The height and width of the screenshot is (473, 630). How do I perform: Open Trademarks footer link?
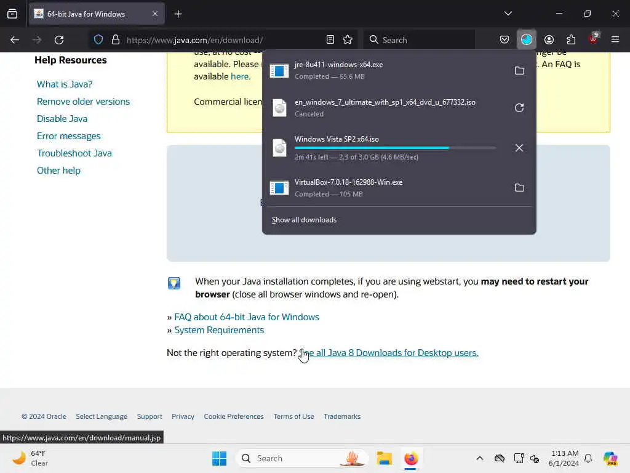point(342,416)
